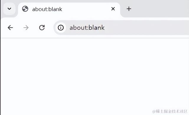
Task: Open a new tab with the plus button
Action: [129, 9]
